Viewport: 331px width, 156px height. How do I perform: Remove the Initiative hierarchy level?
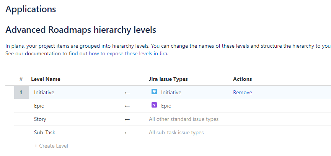point(243,92)
